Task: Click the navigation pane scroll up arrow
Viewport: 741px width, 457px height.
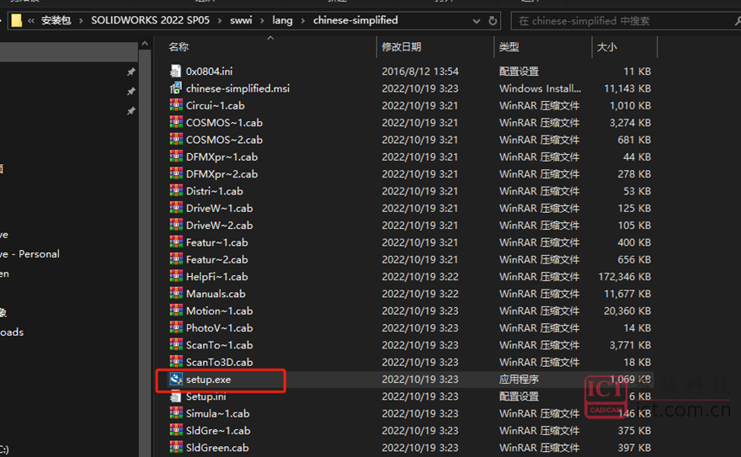Action: tap(145, 44)
